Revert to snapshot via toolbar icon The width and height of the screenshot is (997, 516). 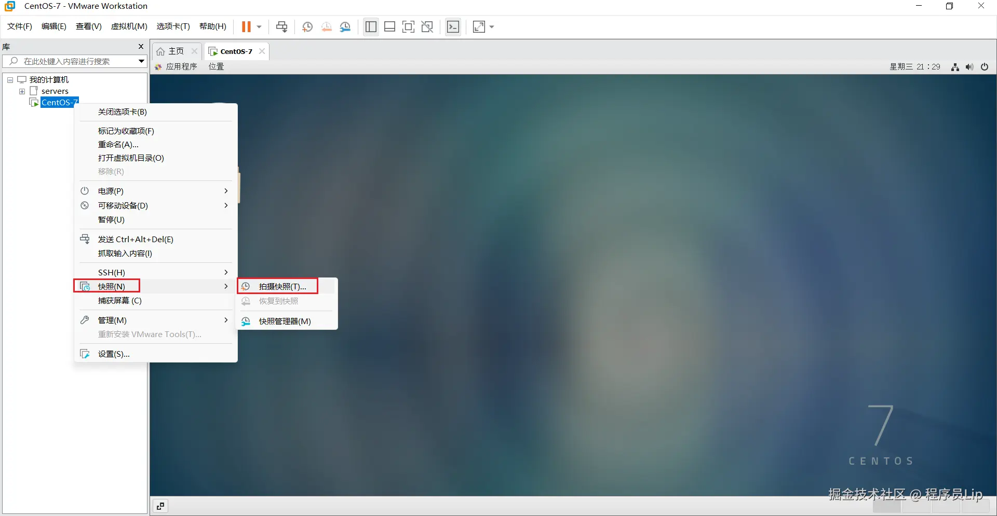click(327, 26)
